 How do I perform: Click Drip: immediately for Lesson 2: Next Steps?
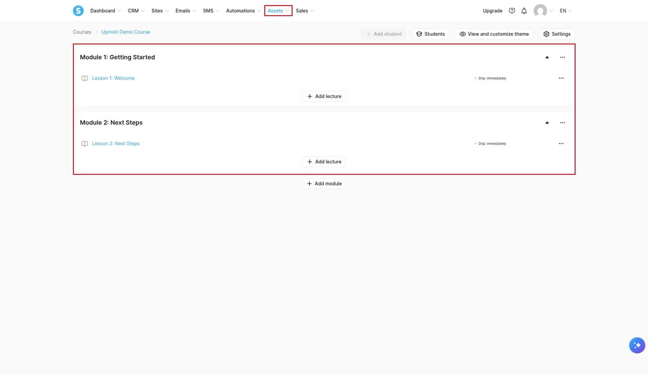point(490,144)
